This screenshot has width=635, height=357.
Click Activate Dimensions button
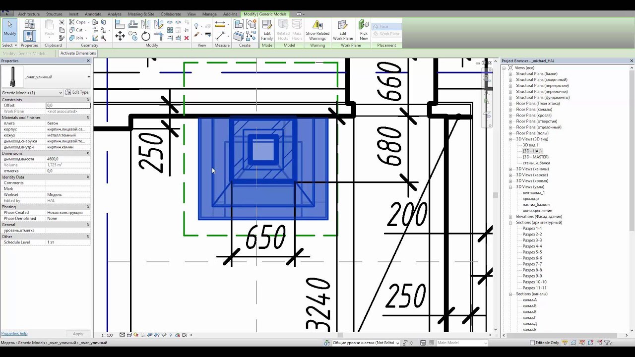(78, 53)
